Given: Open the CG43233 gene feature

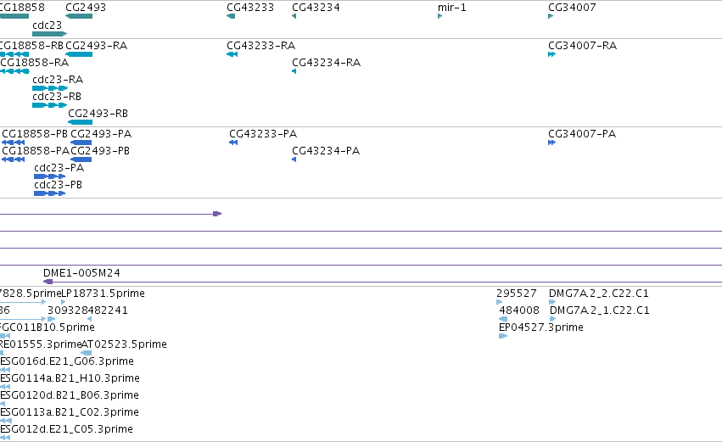Looking at the screenshot, I should (231, 16).
